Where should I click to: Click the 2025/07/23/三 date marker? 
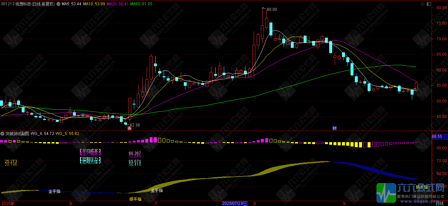coord(235,203)
